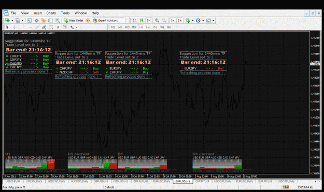The image size is (324, 192).
Task: Switch timeframe to H4
Action: (148, 27)
